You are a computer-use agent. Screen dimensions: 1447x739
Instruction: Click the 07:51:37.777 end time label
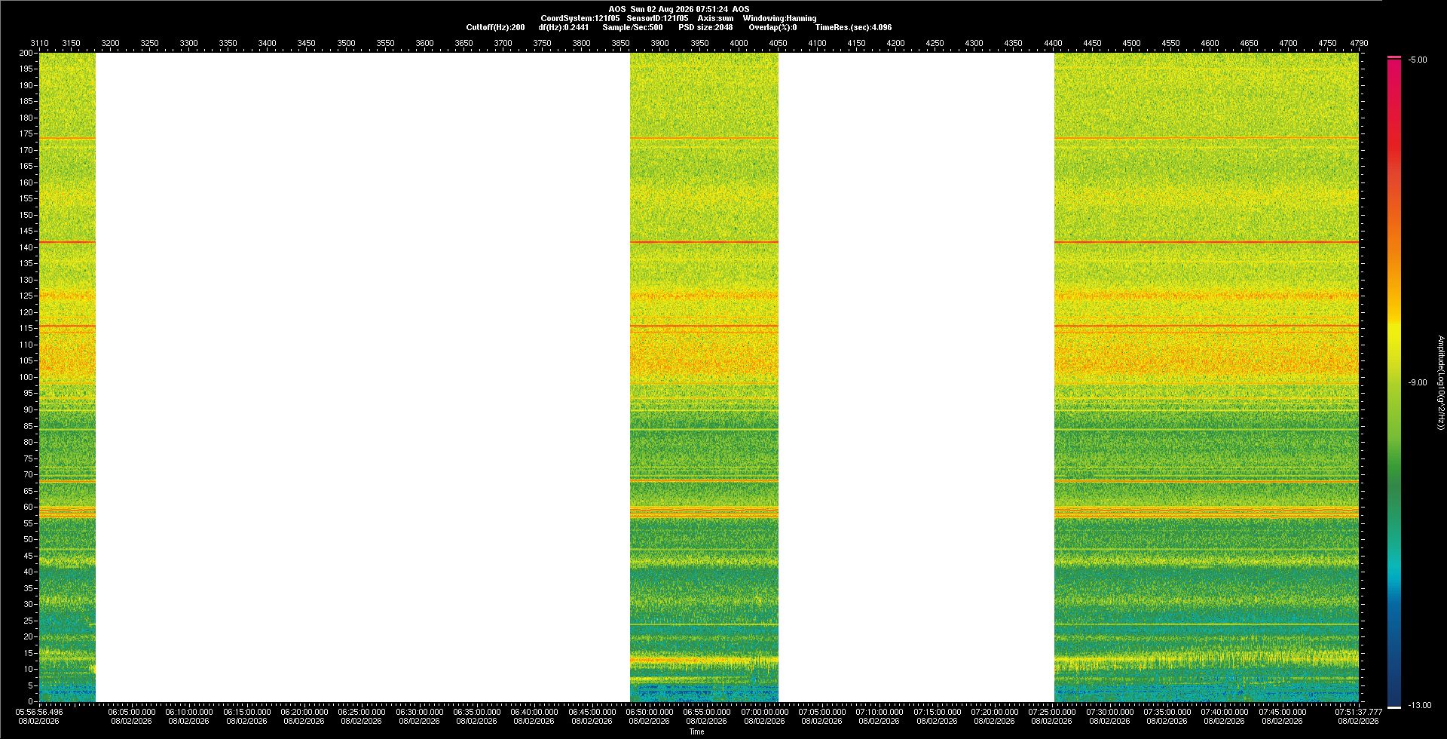1358,712
